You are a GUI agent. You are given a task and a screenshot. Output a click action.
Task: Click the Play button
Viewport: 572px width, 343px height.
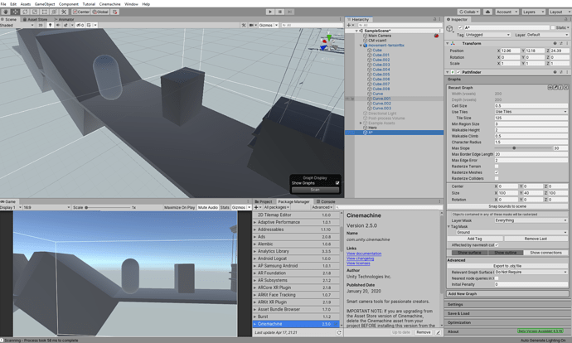coord(270,12)
